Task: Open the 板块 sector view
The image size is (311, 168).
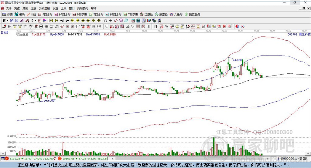Action: coord(19,15)
